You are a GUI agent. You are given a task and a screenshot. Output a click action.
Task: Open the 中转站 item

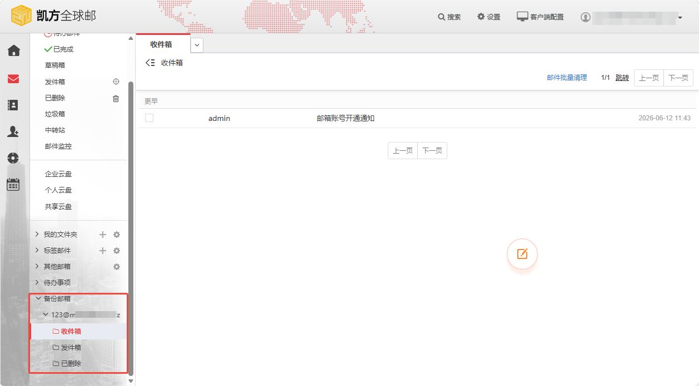pos(55,130)
